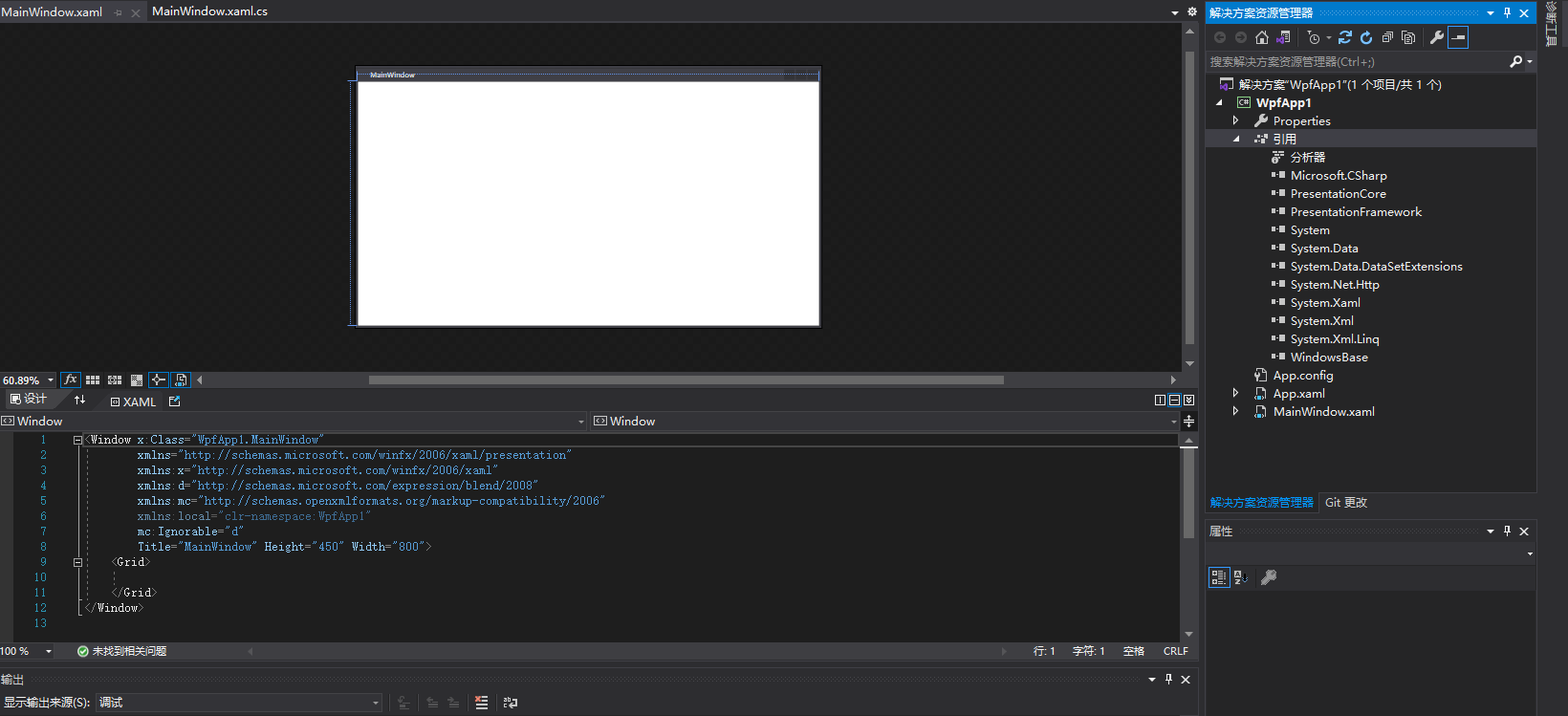The height and width of the screenshot is (716, 1568).
Task: Collapse the WpfApp1 project node
Action: point(1219,102)
